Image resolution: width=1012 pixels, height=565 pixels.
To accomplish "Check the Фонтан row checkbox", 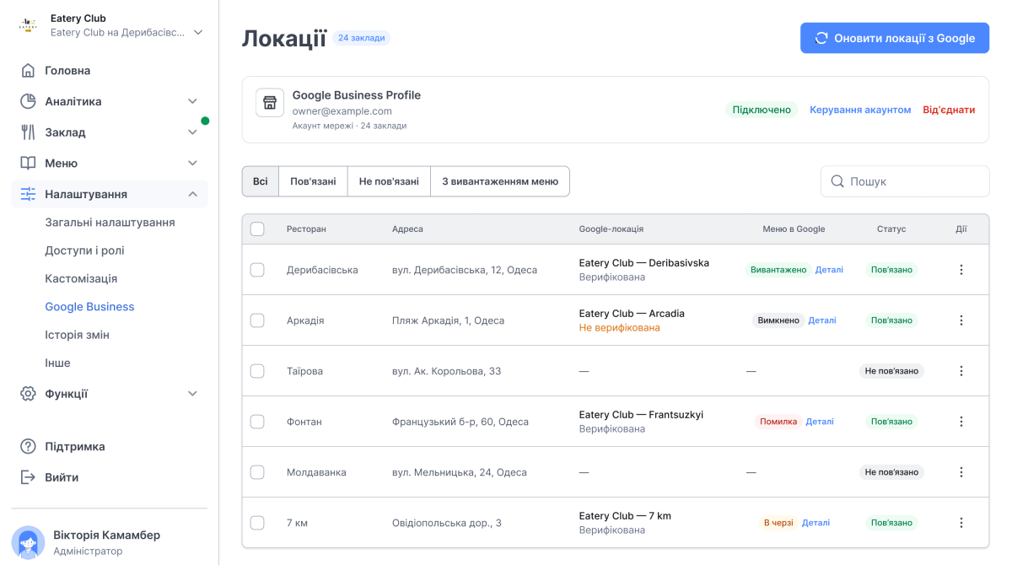I will coord(257,422).
